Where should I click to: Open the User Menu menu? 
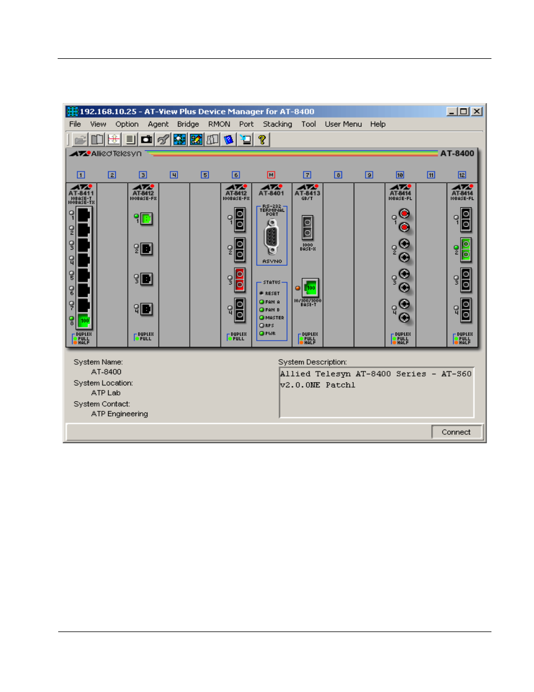(343, 124)
